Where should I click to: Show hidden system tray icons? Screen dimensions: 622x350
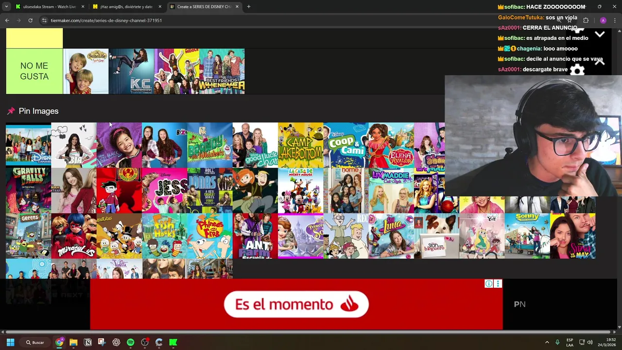tap(547, 342)
